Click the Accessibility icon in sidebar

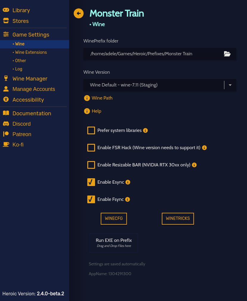[6, 100]
